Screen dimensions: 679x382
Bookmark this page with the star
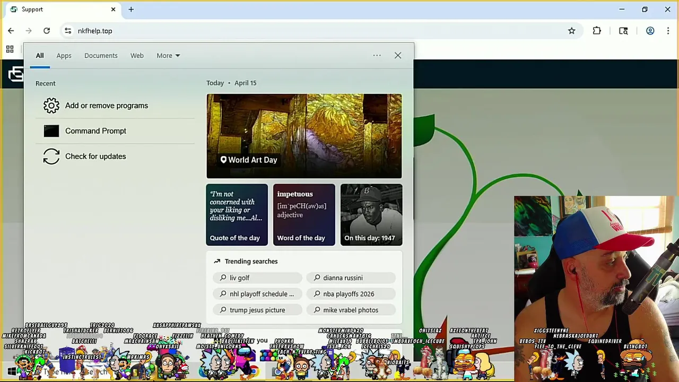pos(572,31)
